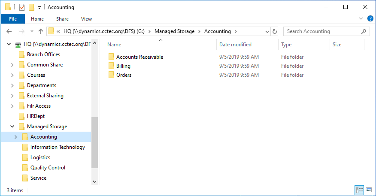Refresh the Accounting folder view
The height and width of the screenshot is (196, 376).
pyautogui.click(x=275, y=31)
